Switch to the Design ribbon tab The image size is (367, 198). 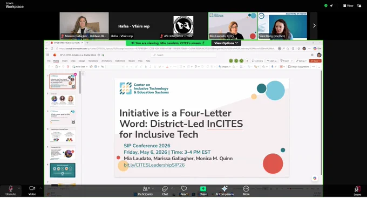click(81, 61)
